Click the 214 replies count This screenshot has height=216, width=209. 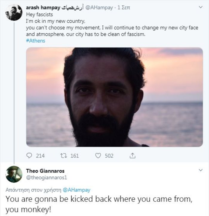point(40,156)
